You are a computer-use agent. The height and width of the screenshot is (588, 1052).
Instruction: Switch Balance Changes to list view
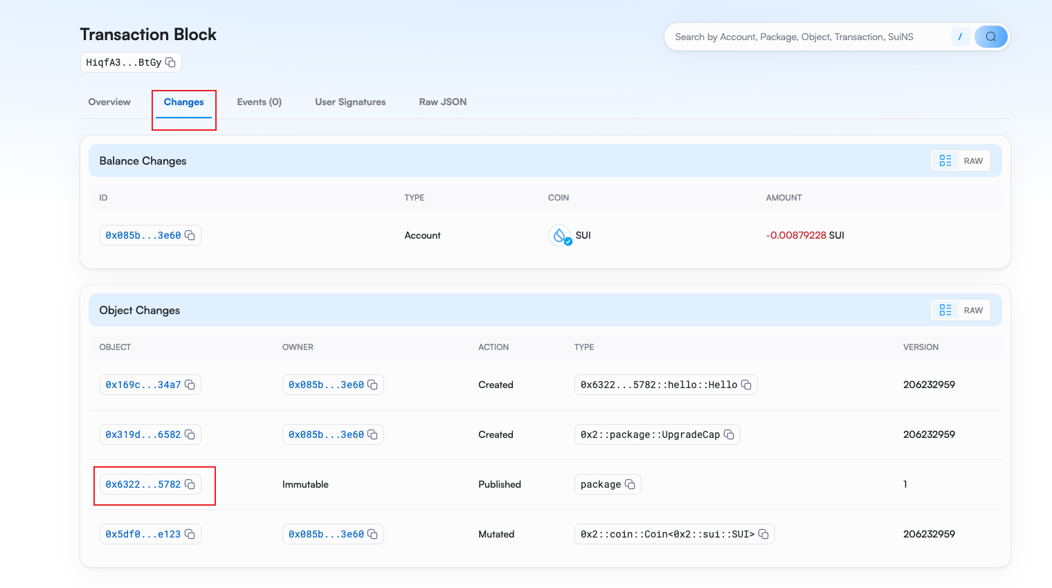[945, 160]
